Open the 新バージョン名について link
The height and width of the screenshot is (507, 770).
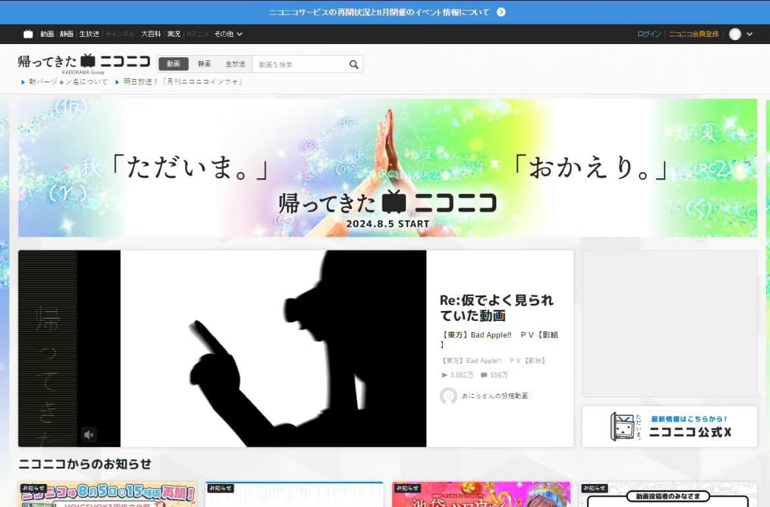[x=68, y=82]
